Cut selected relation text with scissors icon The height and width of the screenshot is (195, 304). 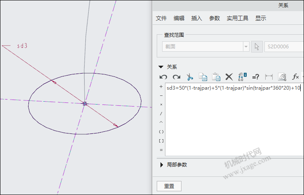click(x=190, y=77)
